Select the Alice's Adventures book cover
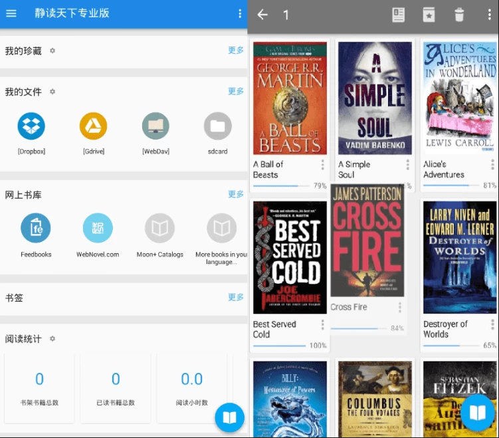 pyautogui.click(x=460, y=98)
